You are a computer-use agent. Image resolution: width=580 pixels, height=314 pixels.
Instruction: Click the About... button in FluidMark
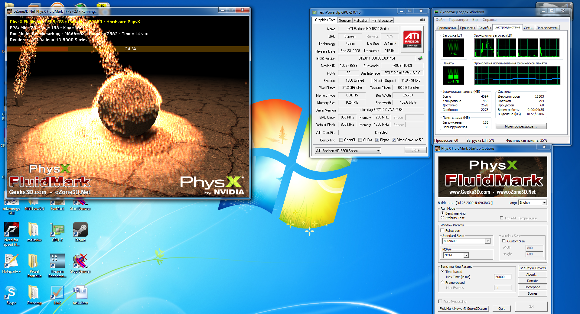(x=533, y=274)
